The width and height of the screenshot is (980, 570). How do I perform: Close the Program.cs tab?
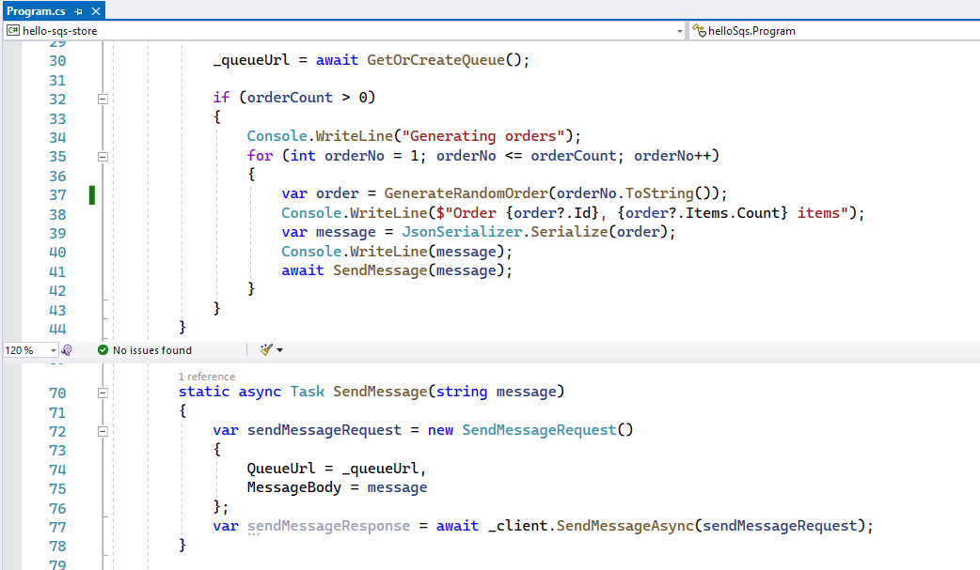(96, 11)
